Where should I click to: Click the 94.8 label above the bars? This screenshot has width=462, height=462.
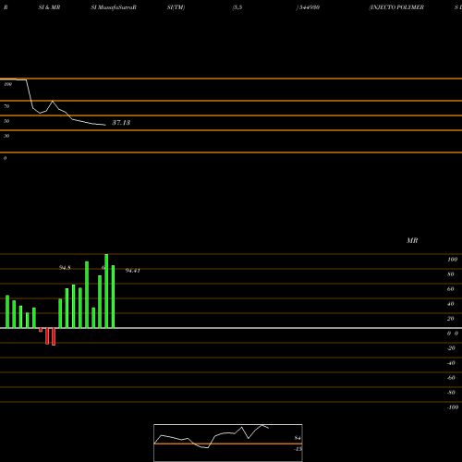[65, 268]
